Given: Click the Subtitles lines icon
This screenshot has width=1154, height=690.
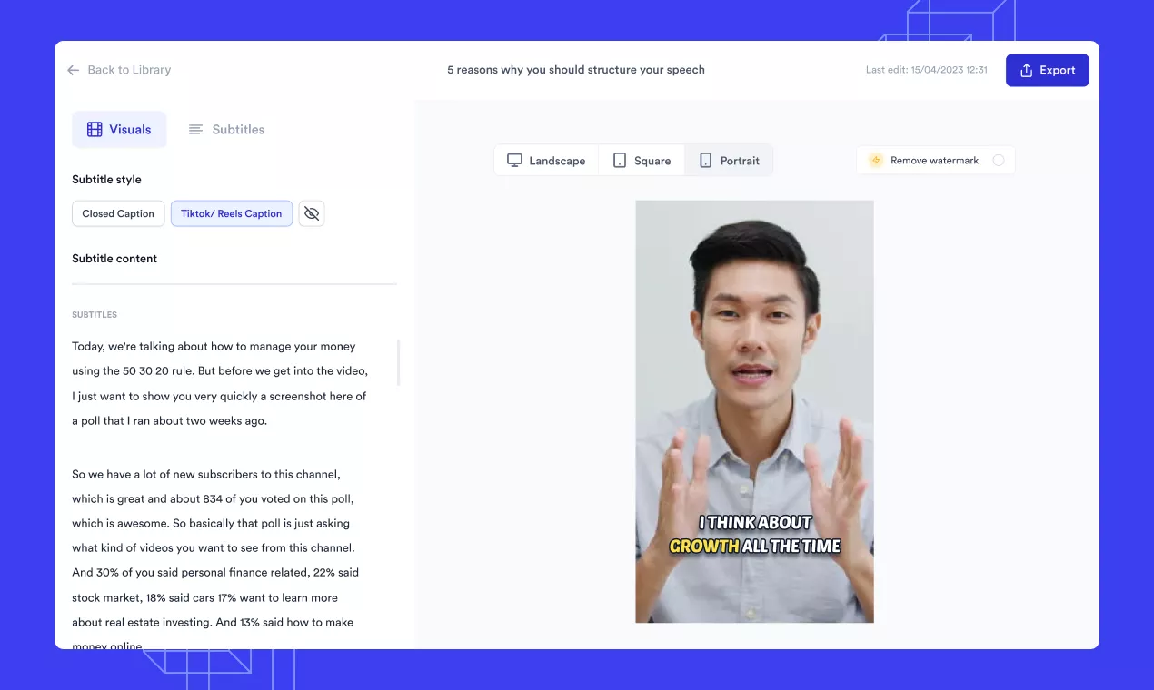Looking at the screenshot, I should [x=195, y=130].
